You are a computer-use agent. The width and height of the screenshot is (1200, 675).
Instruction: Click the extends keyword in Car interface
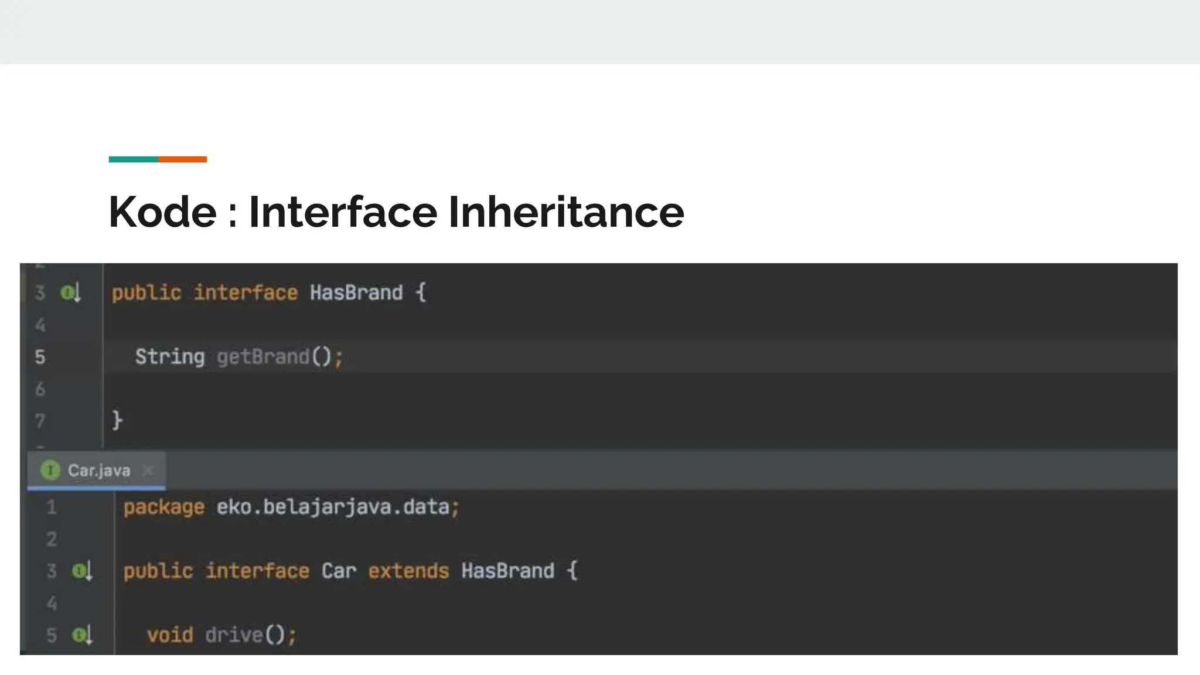[408, 571]
